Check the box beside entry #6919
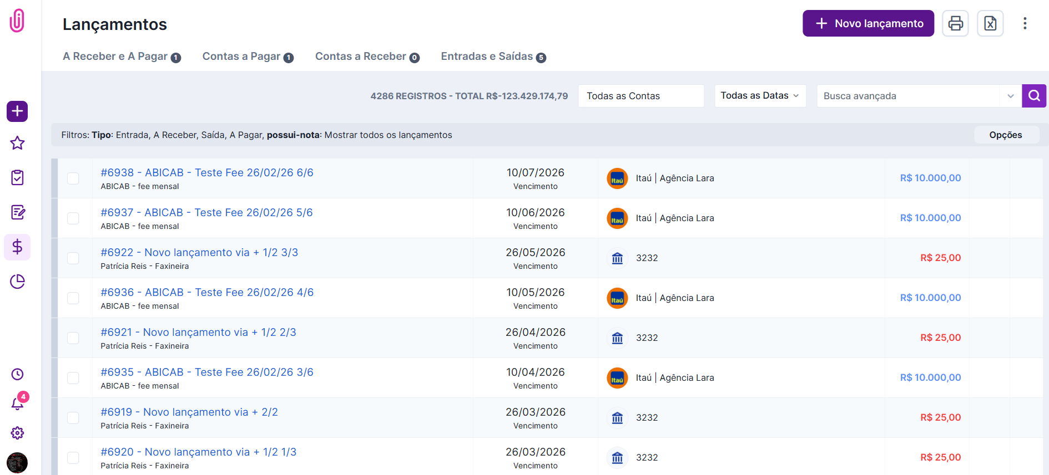Viewport: 1049px width, 475px height. (x=73, y=418)
